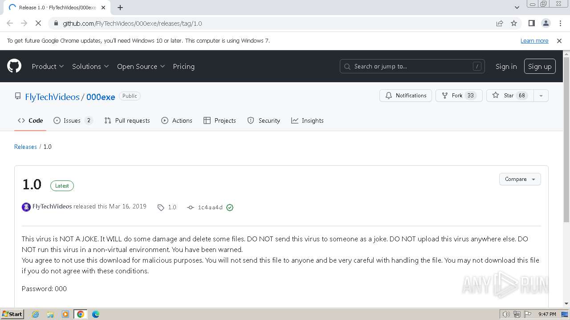Viewport: 570px width, 320px height.
Task: Switch to the Projects tab
Action: [220, 120]
